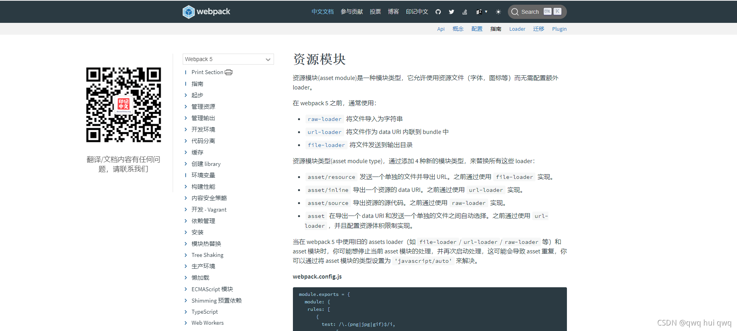Open the 懒加载 sidebar link

pos(200,277)
